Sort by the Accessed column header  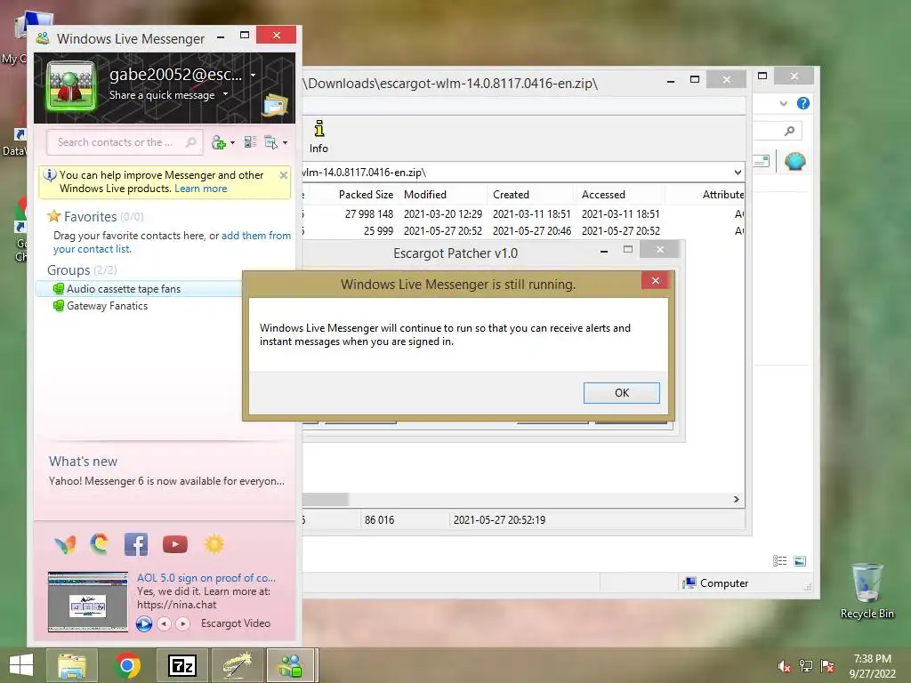pyautogui.click(x=604, y=195)
